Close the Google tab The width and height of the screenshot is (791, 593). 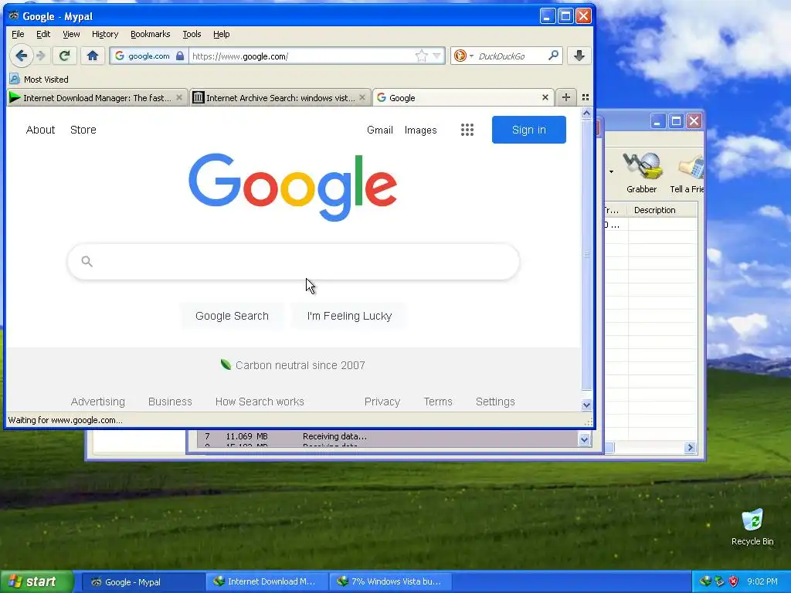click(545, 97)
